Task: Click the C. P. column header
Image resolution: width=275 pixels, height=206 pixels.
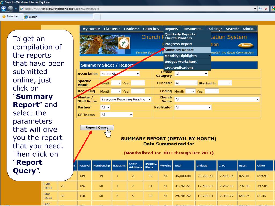Action: (x=227, y=165)
